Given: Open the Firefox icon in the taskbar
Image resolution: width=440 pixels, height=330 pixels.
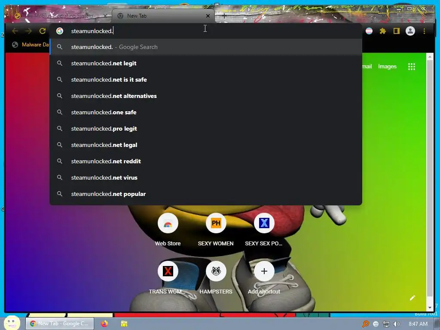Looking at the screenshot, I should point(104,324).
